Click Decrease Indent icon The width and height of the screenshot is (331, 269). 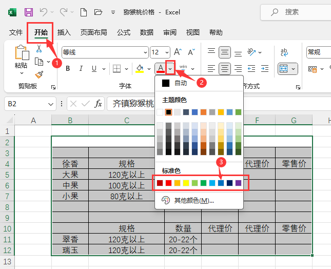(x=251, y=69)
